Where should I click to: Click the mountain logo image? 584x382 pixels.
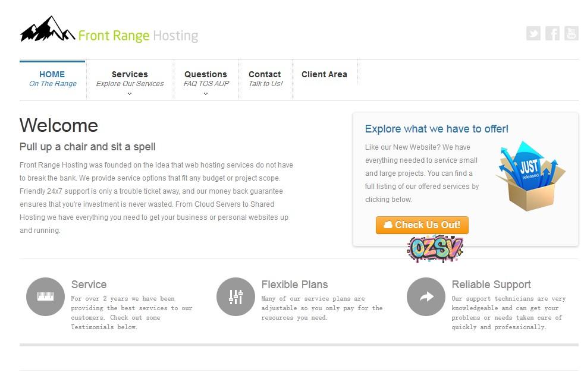48,29
